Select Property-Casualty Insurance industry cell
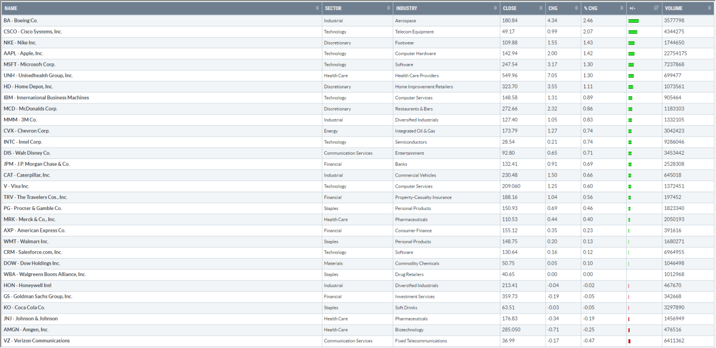The width and height of the screenshot is (716, 348). [423, 197]
